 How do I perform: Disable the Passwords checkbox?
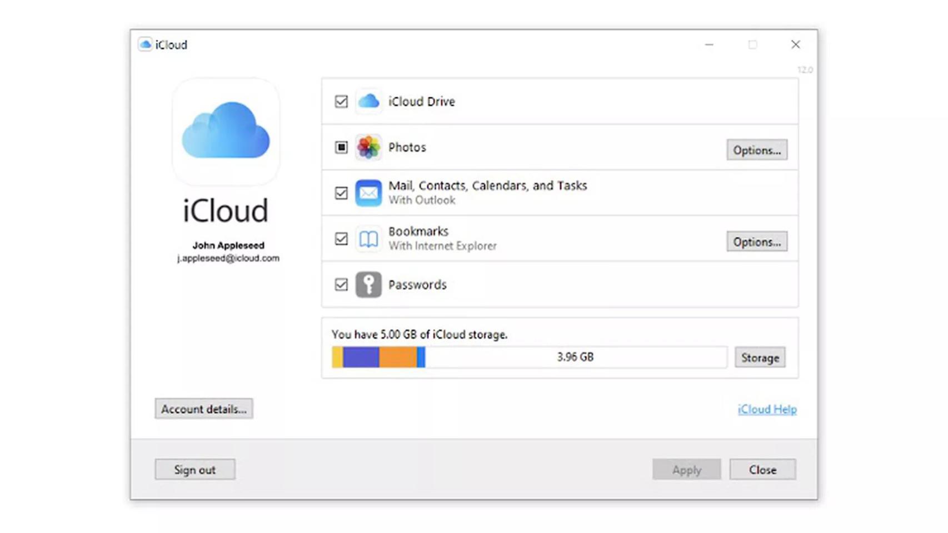(x=341, y=284)
